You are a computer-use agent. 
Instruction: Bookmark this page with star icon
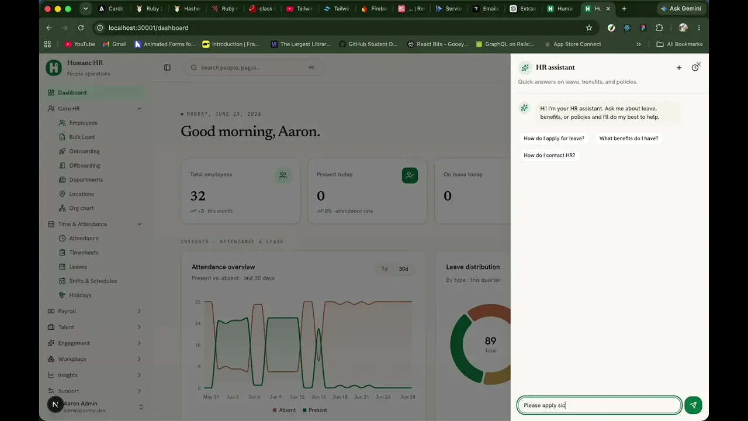589,27
